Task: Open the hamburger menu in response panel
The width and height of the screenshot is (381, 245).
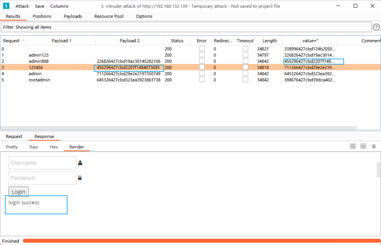Action: [374, 146]
